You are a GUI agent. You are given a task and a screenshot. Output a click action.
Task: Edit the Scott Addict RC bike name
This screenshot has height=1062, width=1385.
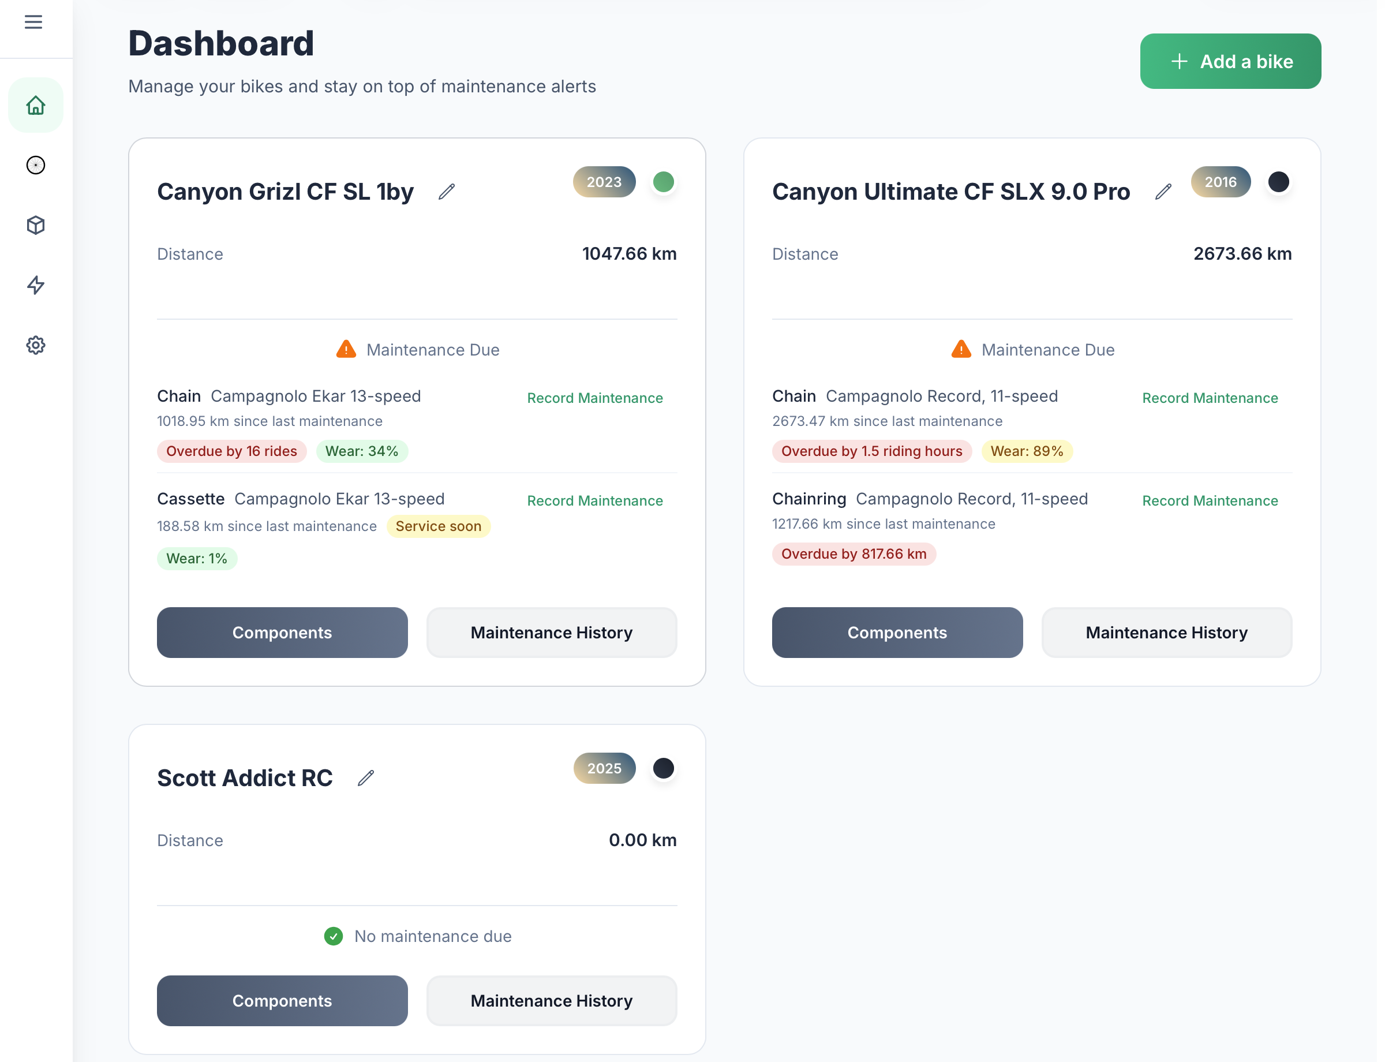(366, 777)
